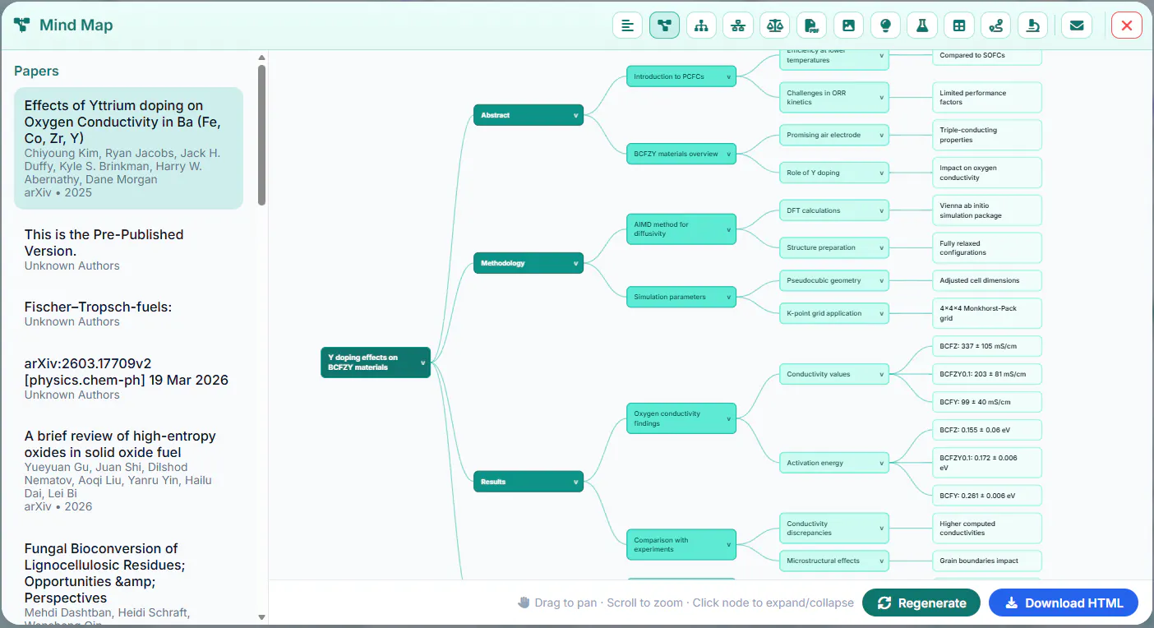
Task: Open the text summary view icon
Action: pos(628,25)
